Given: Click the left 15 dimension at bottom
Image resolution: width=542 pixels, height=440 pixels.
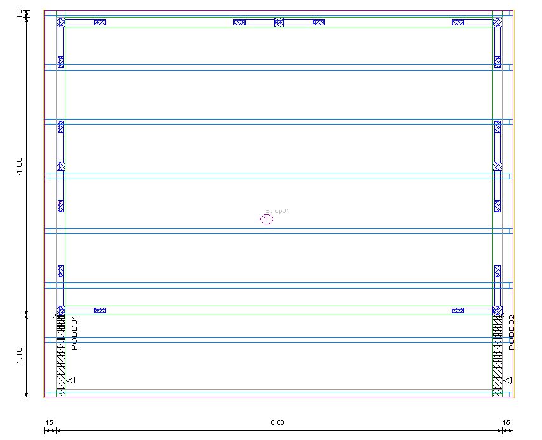Looking at the screenshot, I should [49, 422].
